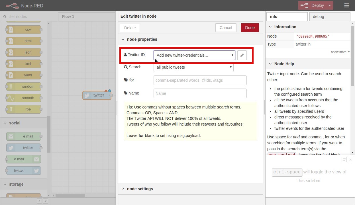Collapse the storage palette category

23,184
